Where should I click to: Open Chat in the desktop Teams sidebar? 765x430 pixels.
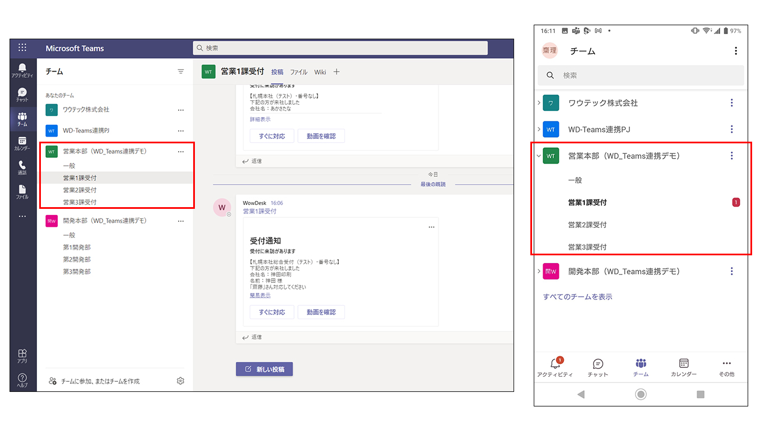pyautogui.click(x=22, y=95)
